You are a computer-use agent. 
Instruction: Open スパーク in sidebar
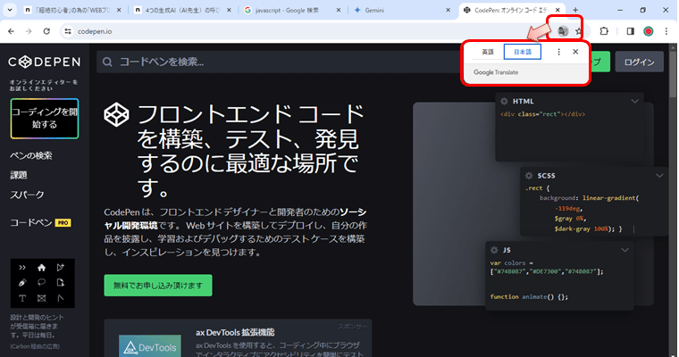click(27, 195)
